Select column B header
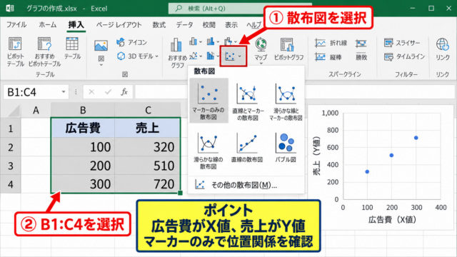Screen dimensions: 457x257 point(83,110)
